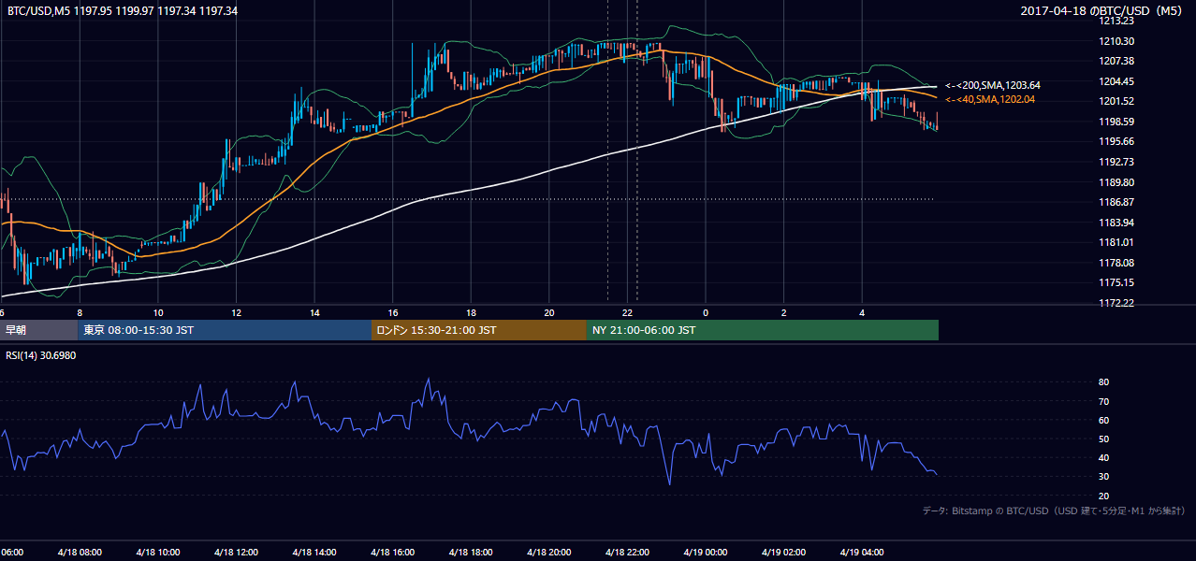Click the 4/19 00:00 date label
The width and height of the screenshot is (1196, 561).
point(706,553)
